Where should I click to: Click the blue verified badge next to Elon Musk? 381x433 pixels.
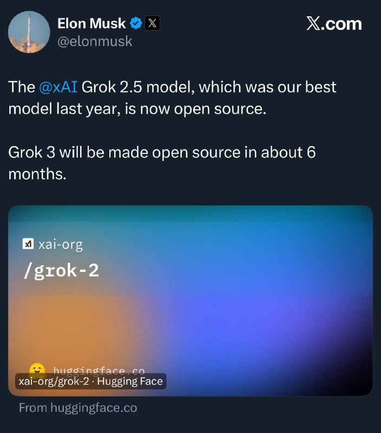pos(135,23)
